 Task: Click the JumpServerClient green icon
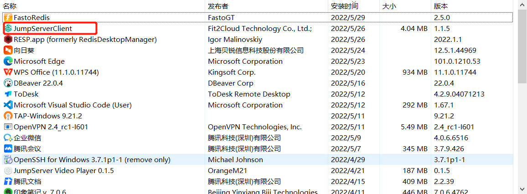point(8,29)
